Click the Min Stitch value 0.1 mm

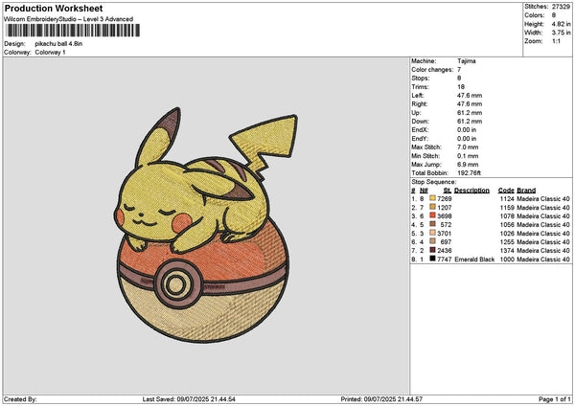tap(468, 156)
